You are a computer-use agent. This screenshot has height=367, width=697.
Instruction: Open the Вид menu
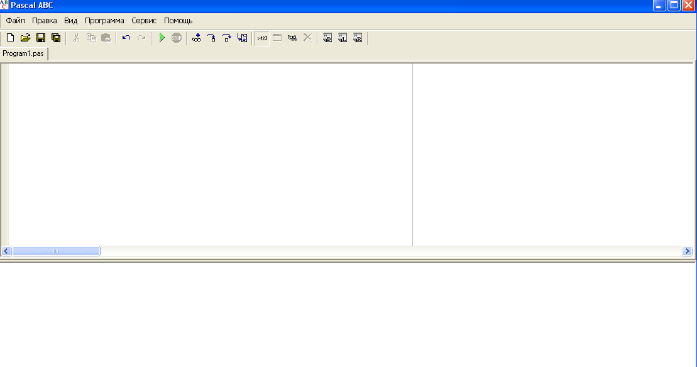click(x=70, y=21)
